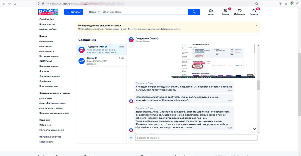Open the Корзина cart icon

tap(254, 12)
